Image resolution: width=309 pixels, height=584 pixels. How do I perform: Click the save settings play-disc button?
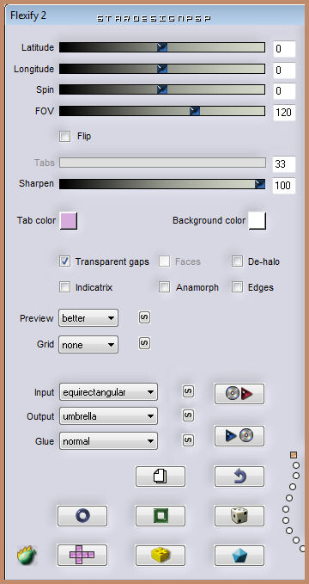239,435
